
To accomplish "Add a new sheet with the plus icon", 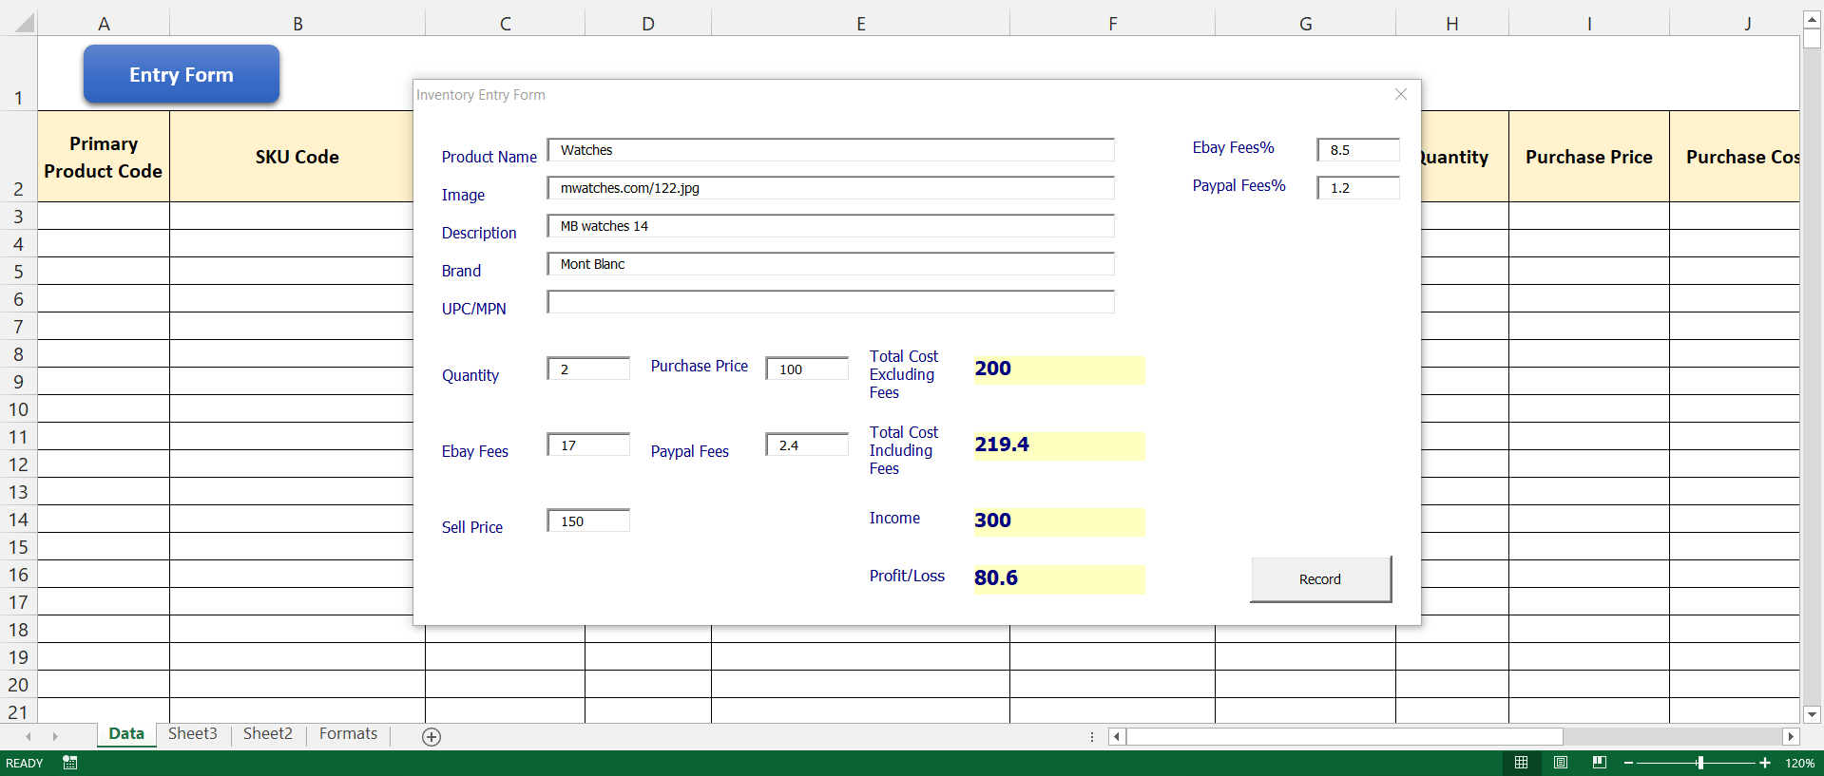I will (x=432, y=737).
